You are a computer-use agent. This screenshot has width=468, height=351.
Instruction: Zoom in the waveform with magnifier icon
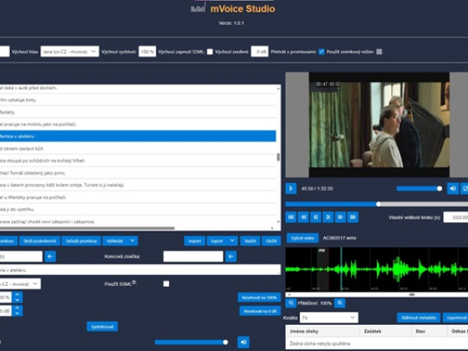click(x=339, y=303)
